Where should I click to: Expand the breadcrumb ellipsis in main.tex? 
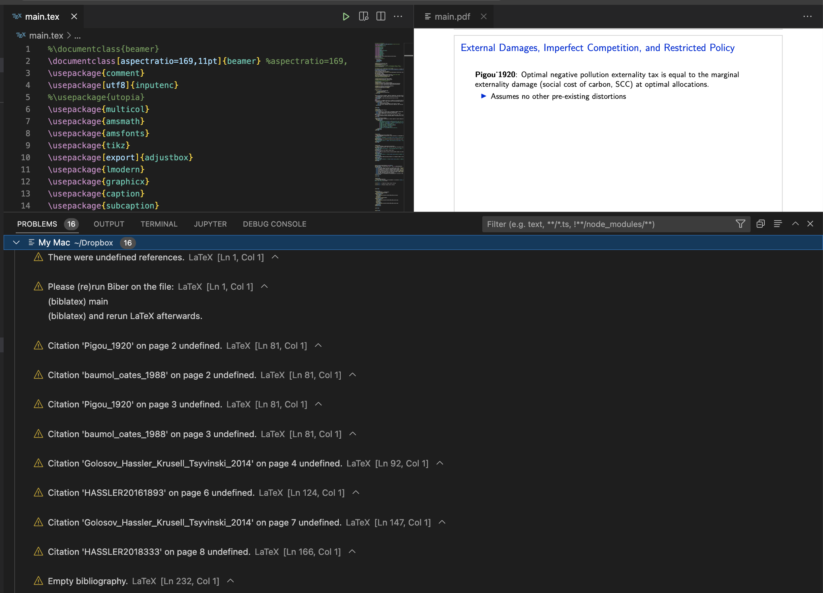pyautogui.click(x=78, y=35)
